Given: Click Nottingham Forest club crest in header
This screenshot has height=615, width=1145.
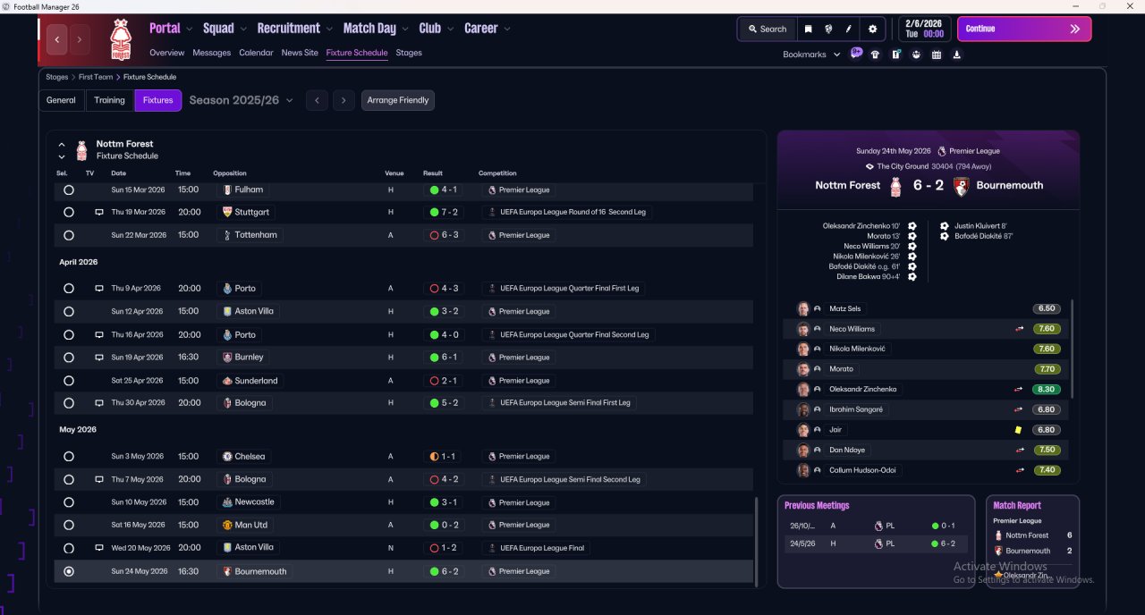Looking at the screenshot, I should pyautogui.click(x=120, y=40).
